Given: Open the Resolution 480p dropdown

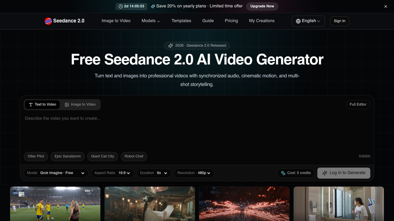Looking at the screenshot, I should 194,173.
